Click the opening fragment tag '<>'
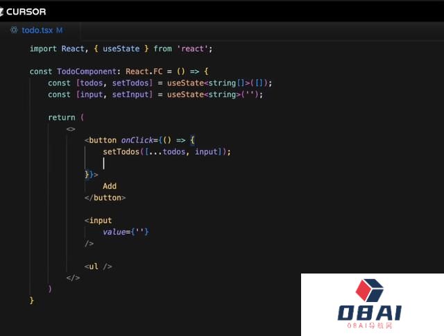The image size is (444, 336). [71, 129]
